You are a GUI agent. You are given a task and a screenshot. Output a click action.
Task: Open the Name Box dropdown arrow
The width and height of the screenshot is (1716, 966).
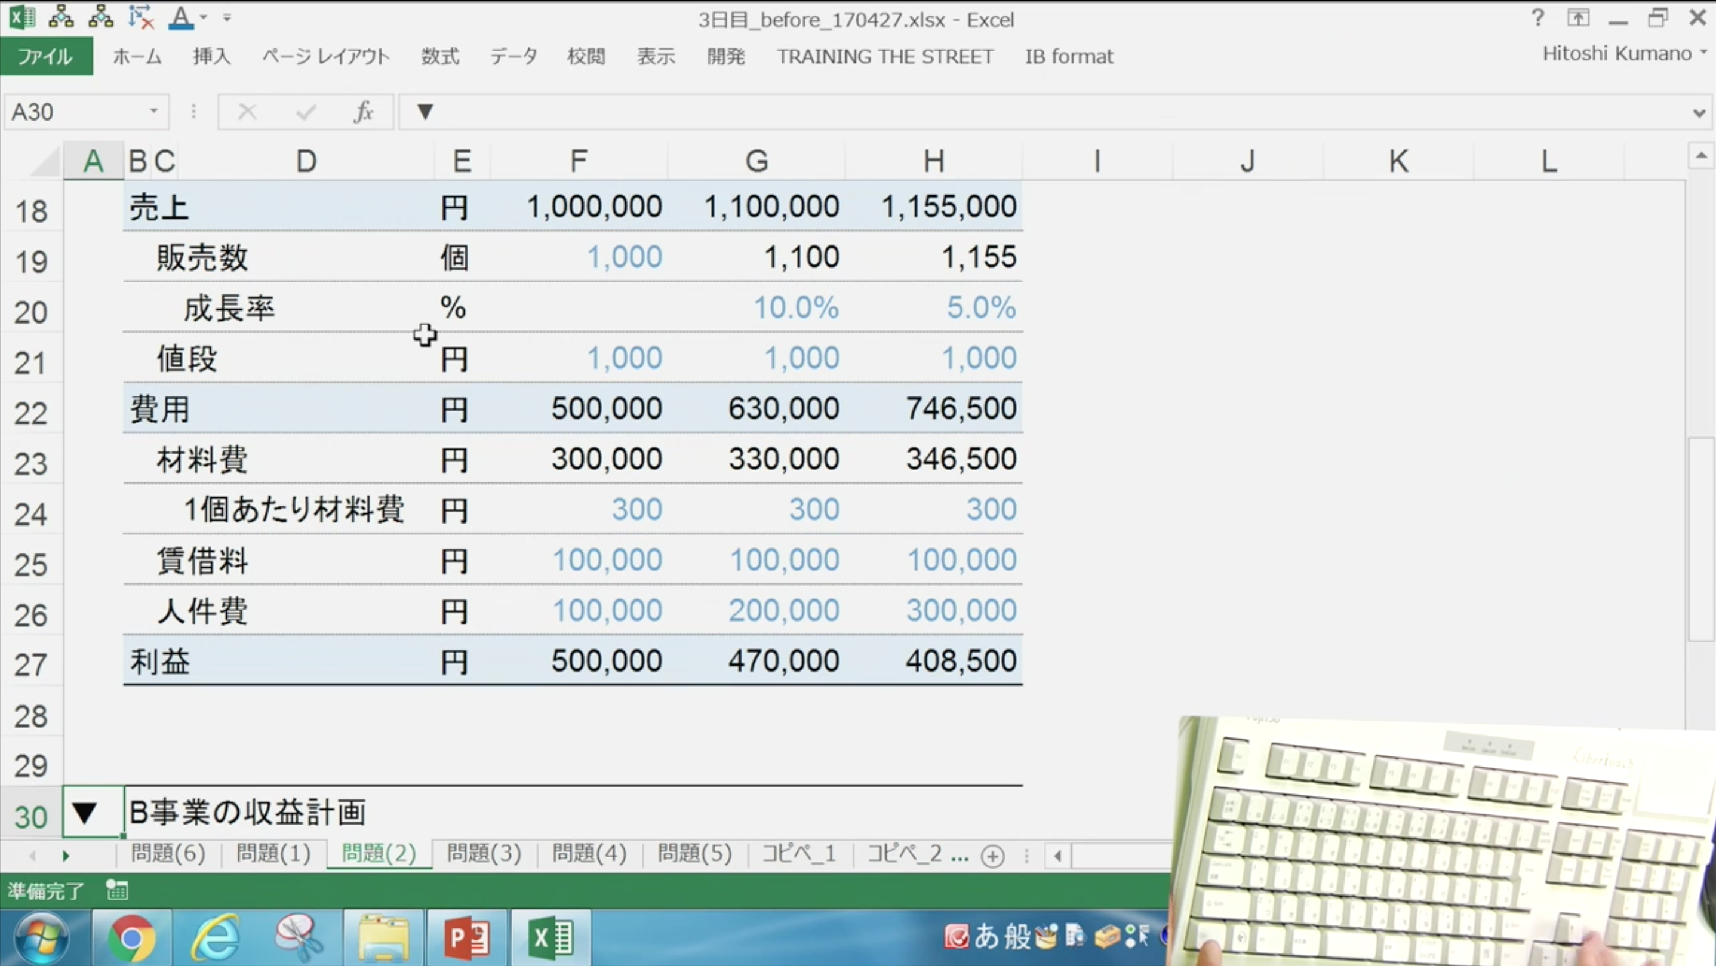pos(154,111)
